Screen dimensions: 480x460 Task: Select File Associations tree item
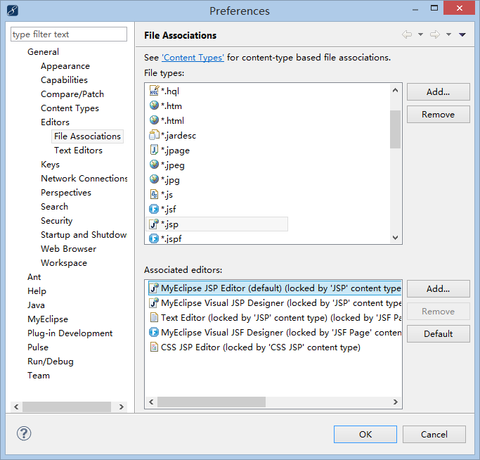click(x=88, y=136)
